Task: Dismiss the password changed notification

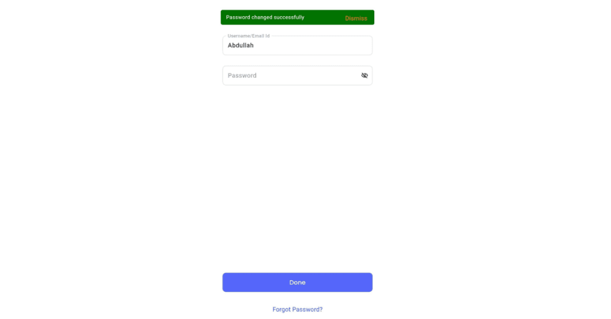Action: [x=356, y=18]
